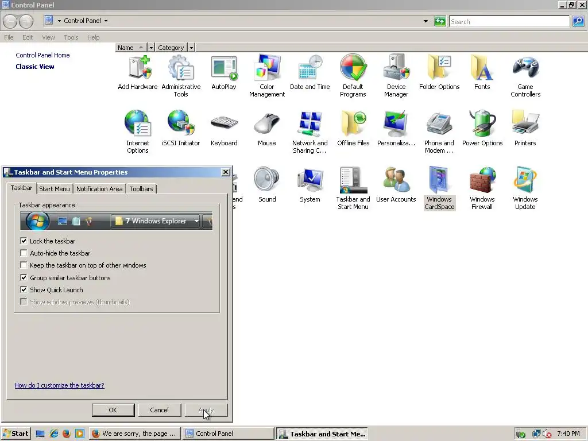
Task: Open Internet Options
Action: 138,132
